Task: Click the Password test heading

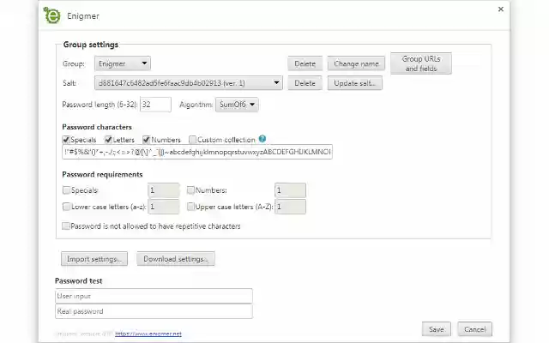Action: 78,280
